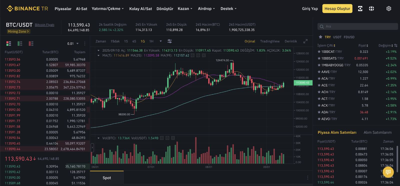Sort pairs by İşlem Çifti

click(x=326, y=46)
